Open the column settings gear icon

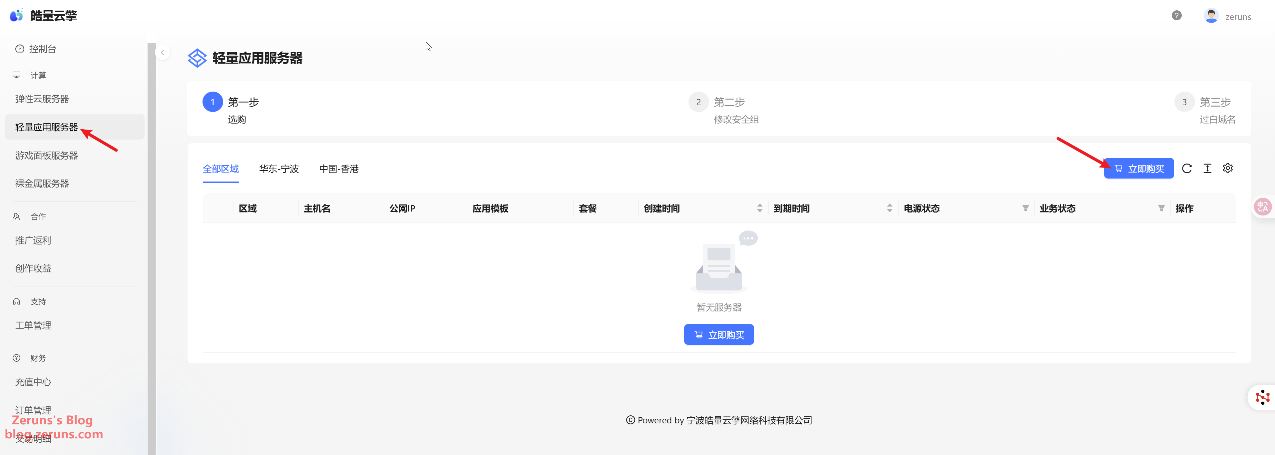pos(1228,168)
